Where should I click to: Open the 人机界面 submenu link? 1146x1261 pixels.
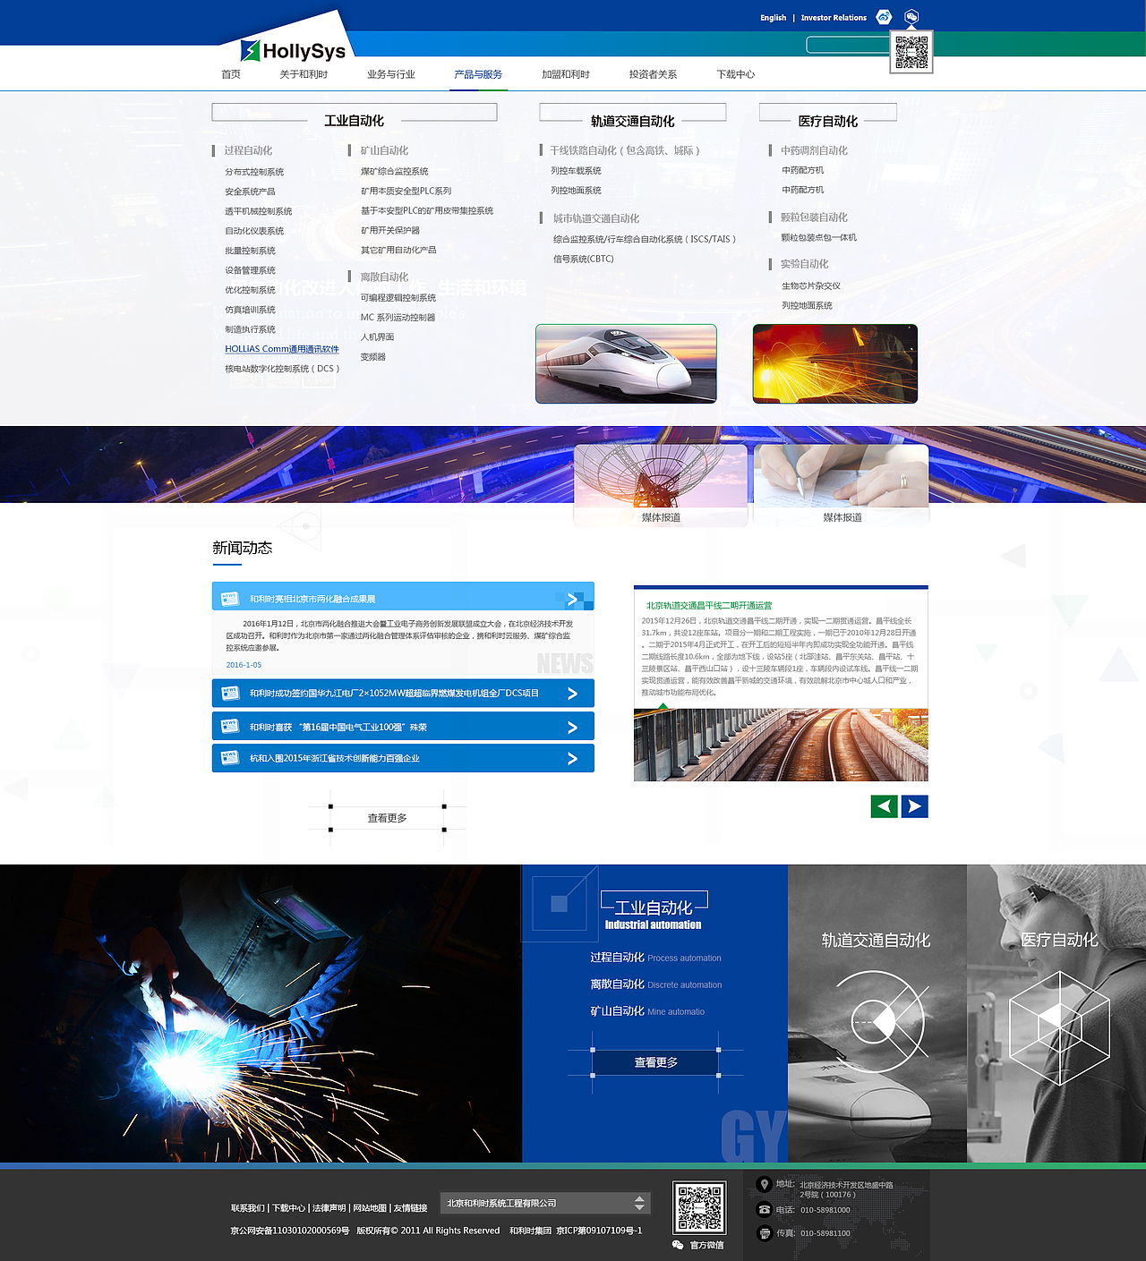point(378,337)
